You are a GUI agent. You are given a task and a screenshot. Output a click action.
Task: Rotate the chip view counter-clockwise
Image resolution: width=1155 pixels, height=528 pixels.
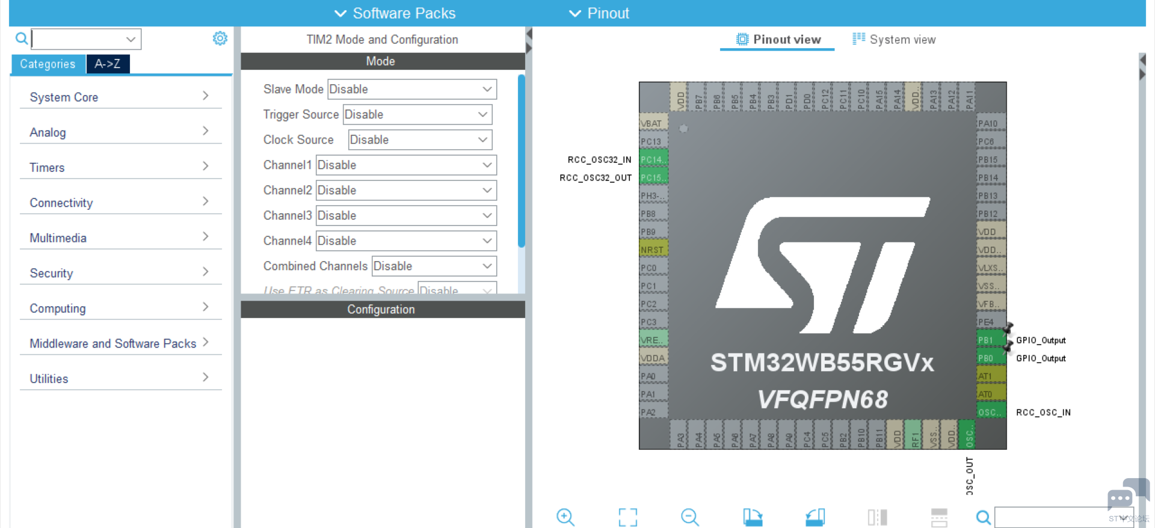[815, 517]
